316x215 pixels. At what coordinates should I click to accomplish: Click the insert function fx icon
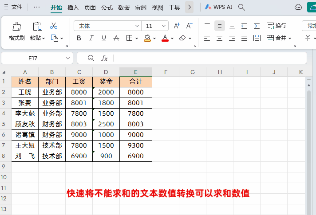pyautogui.click(x=104, y=58)
